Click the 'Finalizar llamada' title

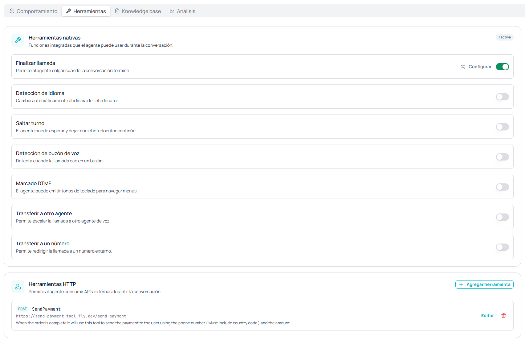(36, 63)
